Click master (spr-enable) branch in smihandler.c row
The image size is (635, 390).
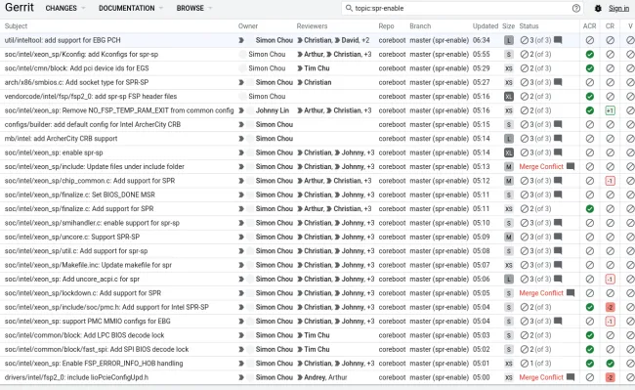[x=439, y=223]
